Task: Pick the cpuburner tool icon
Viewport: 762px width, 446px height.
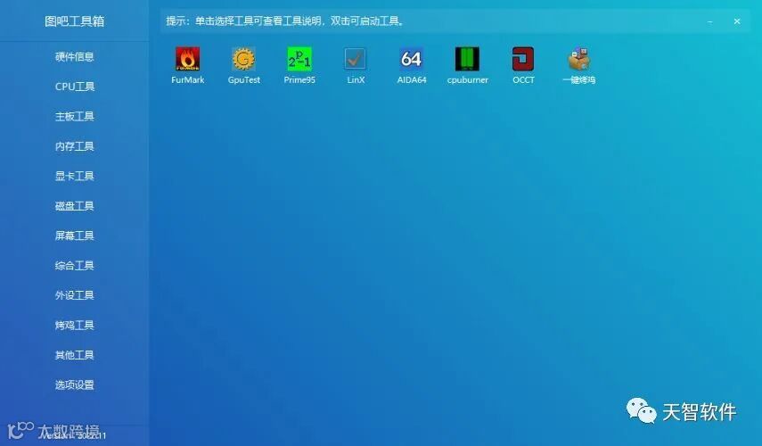Action: pyautogui.click(x=467, y=59)
